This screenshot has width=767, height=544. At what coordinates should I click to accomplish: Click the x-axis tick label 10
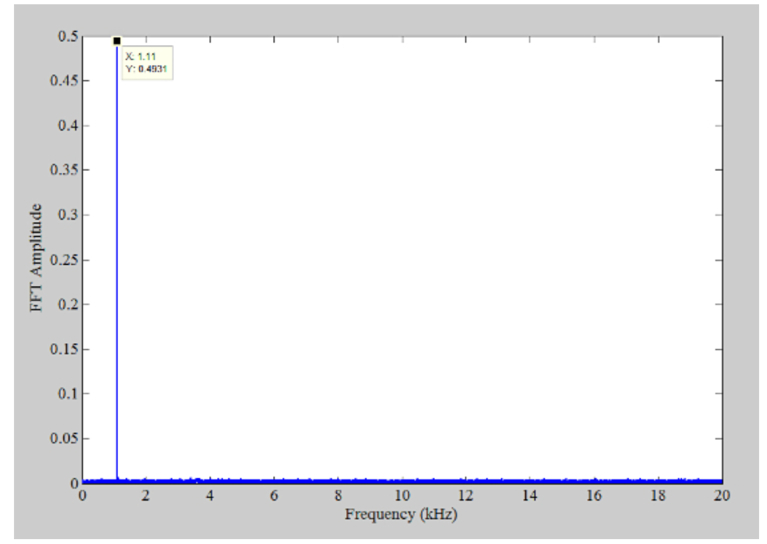(401, 497)
